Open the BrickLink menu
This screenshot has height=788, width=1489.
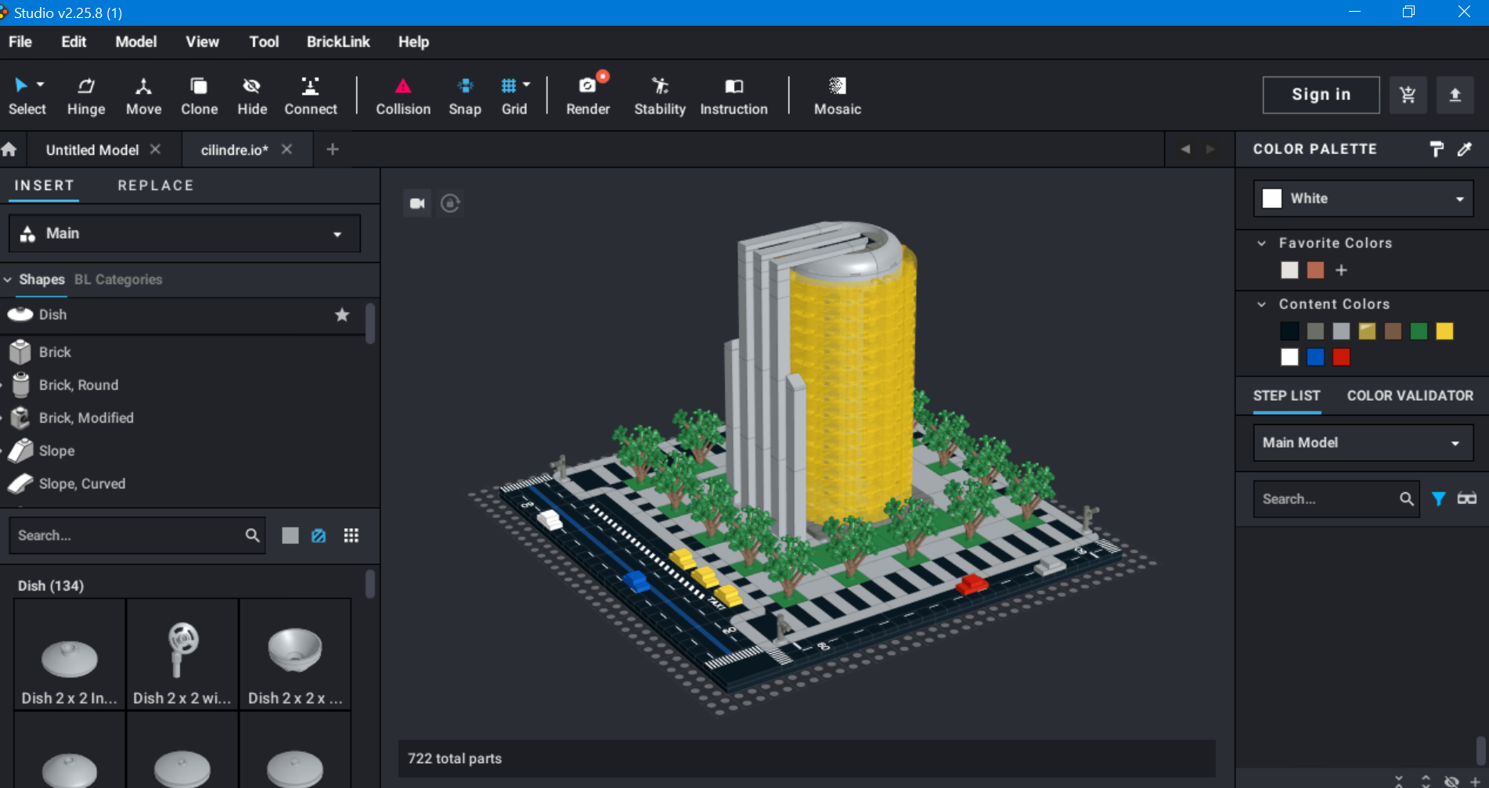point(337,42)
